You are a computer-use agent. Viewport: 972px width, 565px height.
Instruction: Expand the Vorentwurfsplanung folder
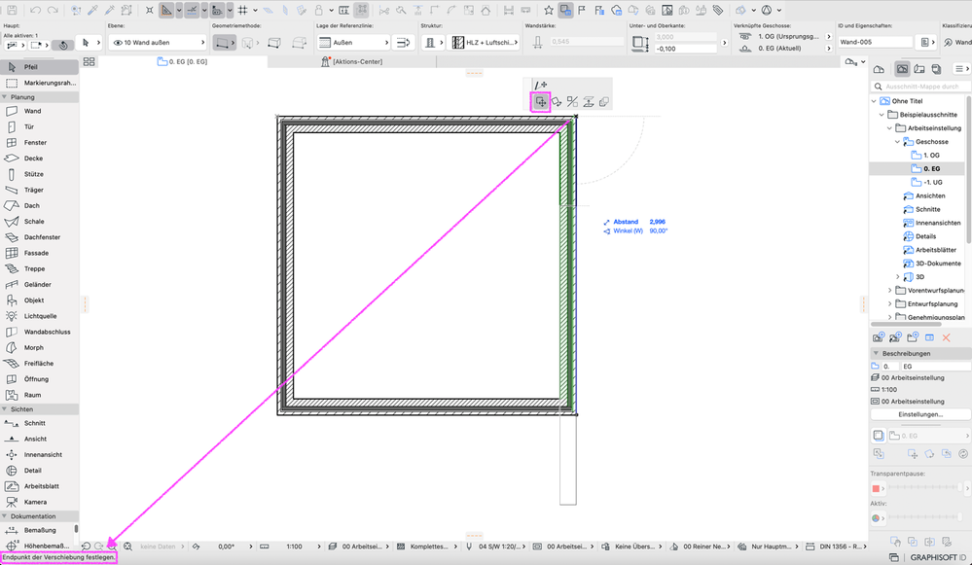click(x=889, y=290)
